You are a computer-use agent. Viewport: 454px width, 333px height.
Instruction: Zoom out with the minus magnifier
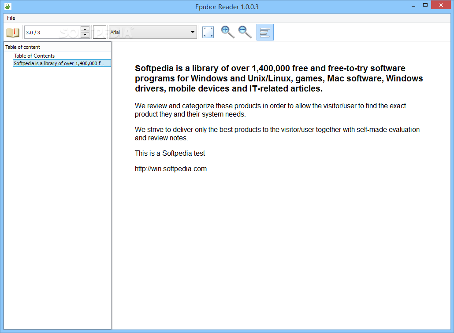point(245,32)
